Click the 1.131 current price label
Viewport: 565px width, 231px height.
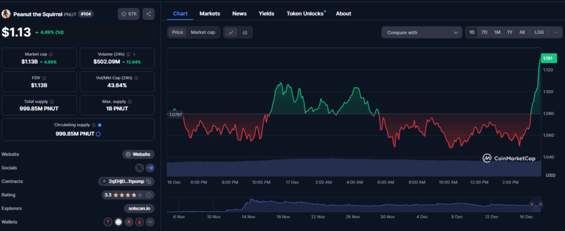click(x=548, y=58)
